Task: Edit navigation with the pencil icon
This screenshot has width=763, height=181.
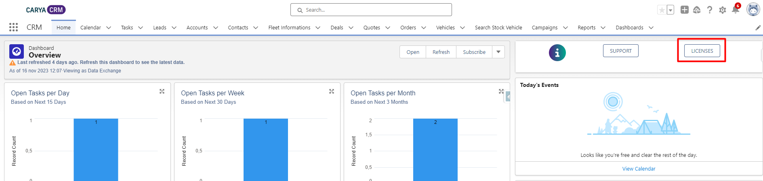Action: pos(758,28)
